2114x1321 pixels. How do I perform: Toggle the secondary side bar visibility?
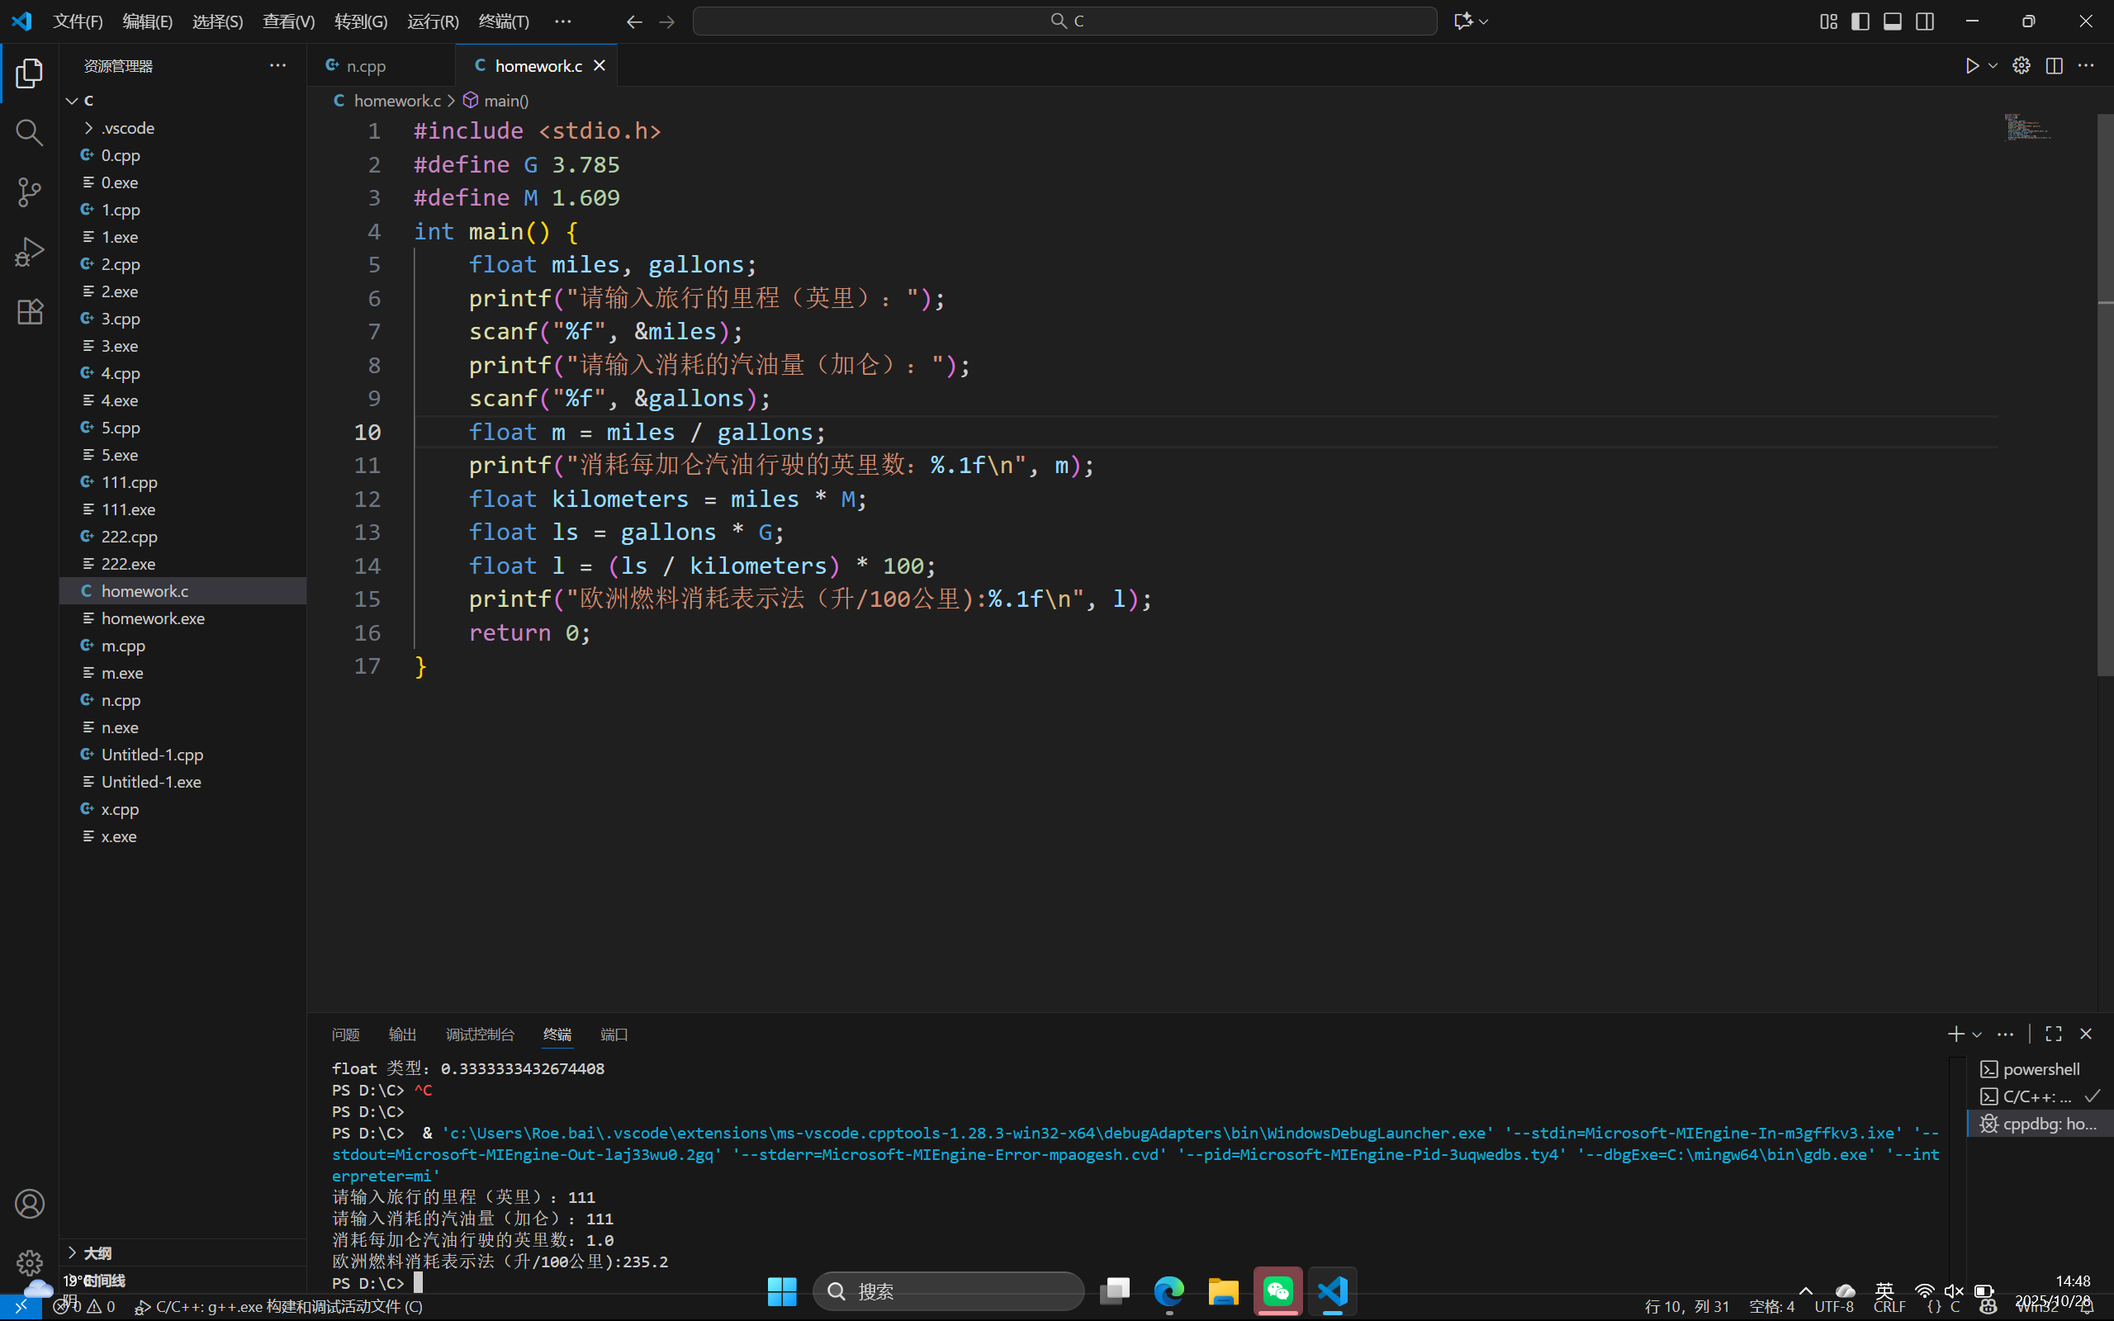pyautogui.click(x=1924, y=21)
